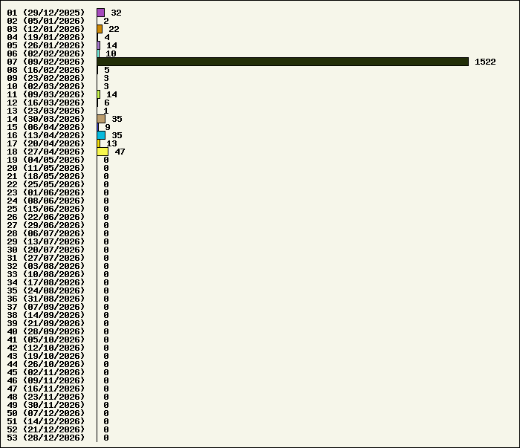520x448 pixels.
Task: Select the long dark bar for week 07
Action: point(282,62)
